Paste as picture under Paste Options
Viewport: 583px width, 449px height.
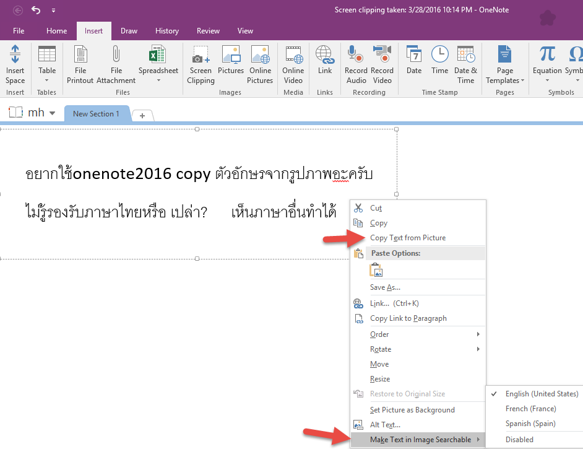(x=376, y=270)
